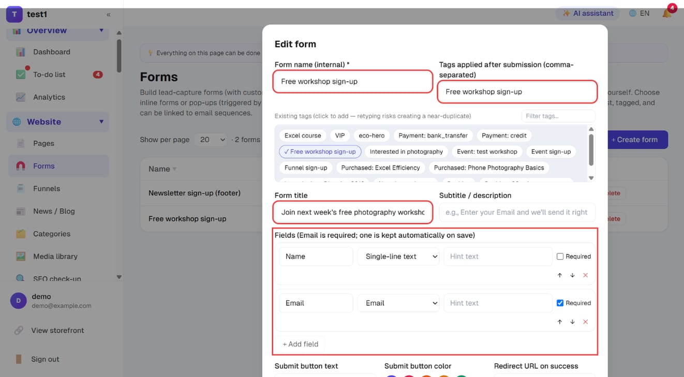Click the Pages icon in the sidebar

(21, 143)
